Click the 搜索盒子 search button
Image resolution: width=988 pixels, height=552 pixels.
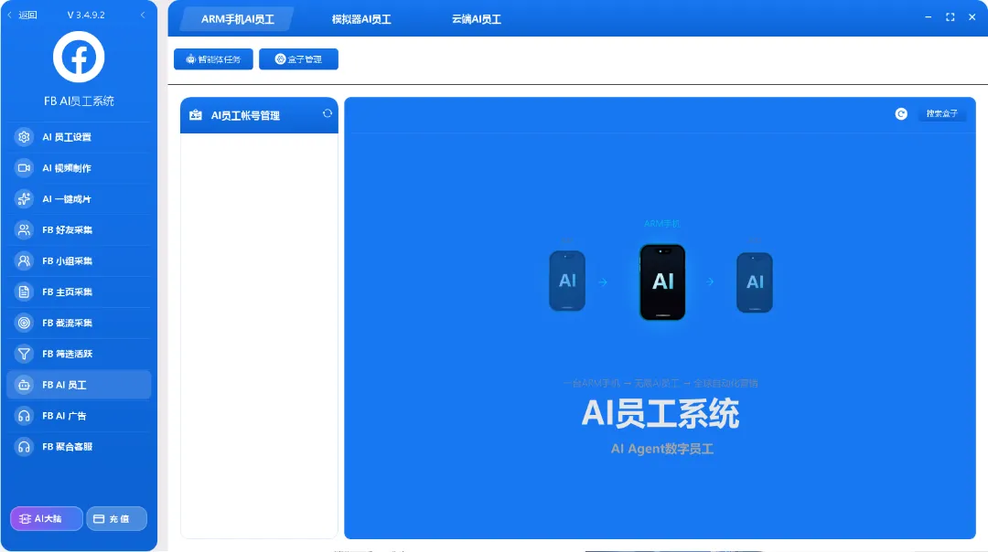click(943, 113)
